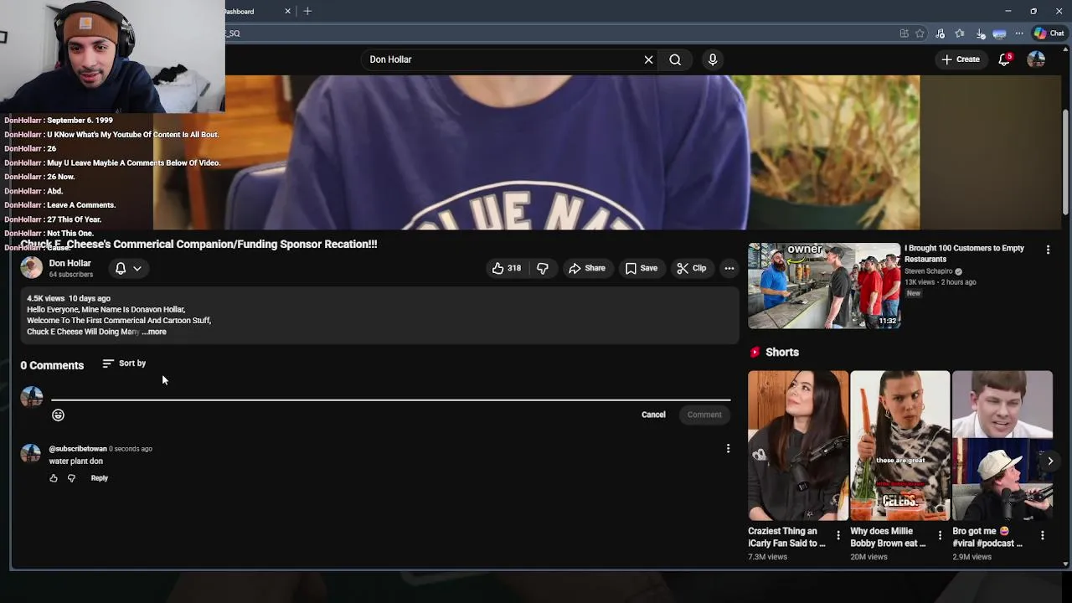Share the video
Screen dimensions: 1072x603
(x=586, y=268)
